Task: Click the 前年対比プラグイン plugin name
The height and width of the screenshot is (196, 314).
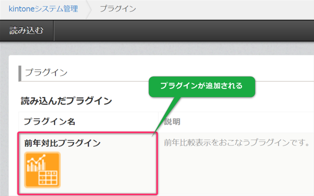Action: (x=62, y=143)
